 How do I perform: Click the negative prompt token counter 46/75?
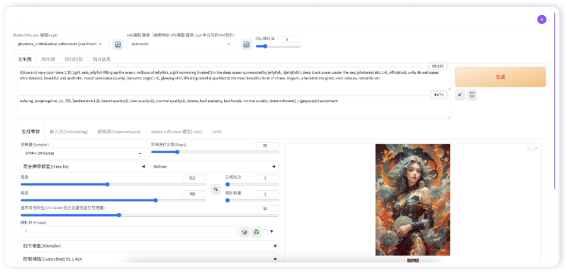tap(438, 94)
